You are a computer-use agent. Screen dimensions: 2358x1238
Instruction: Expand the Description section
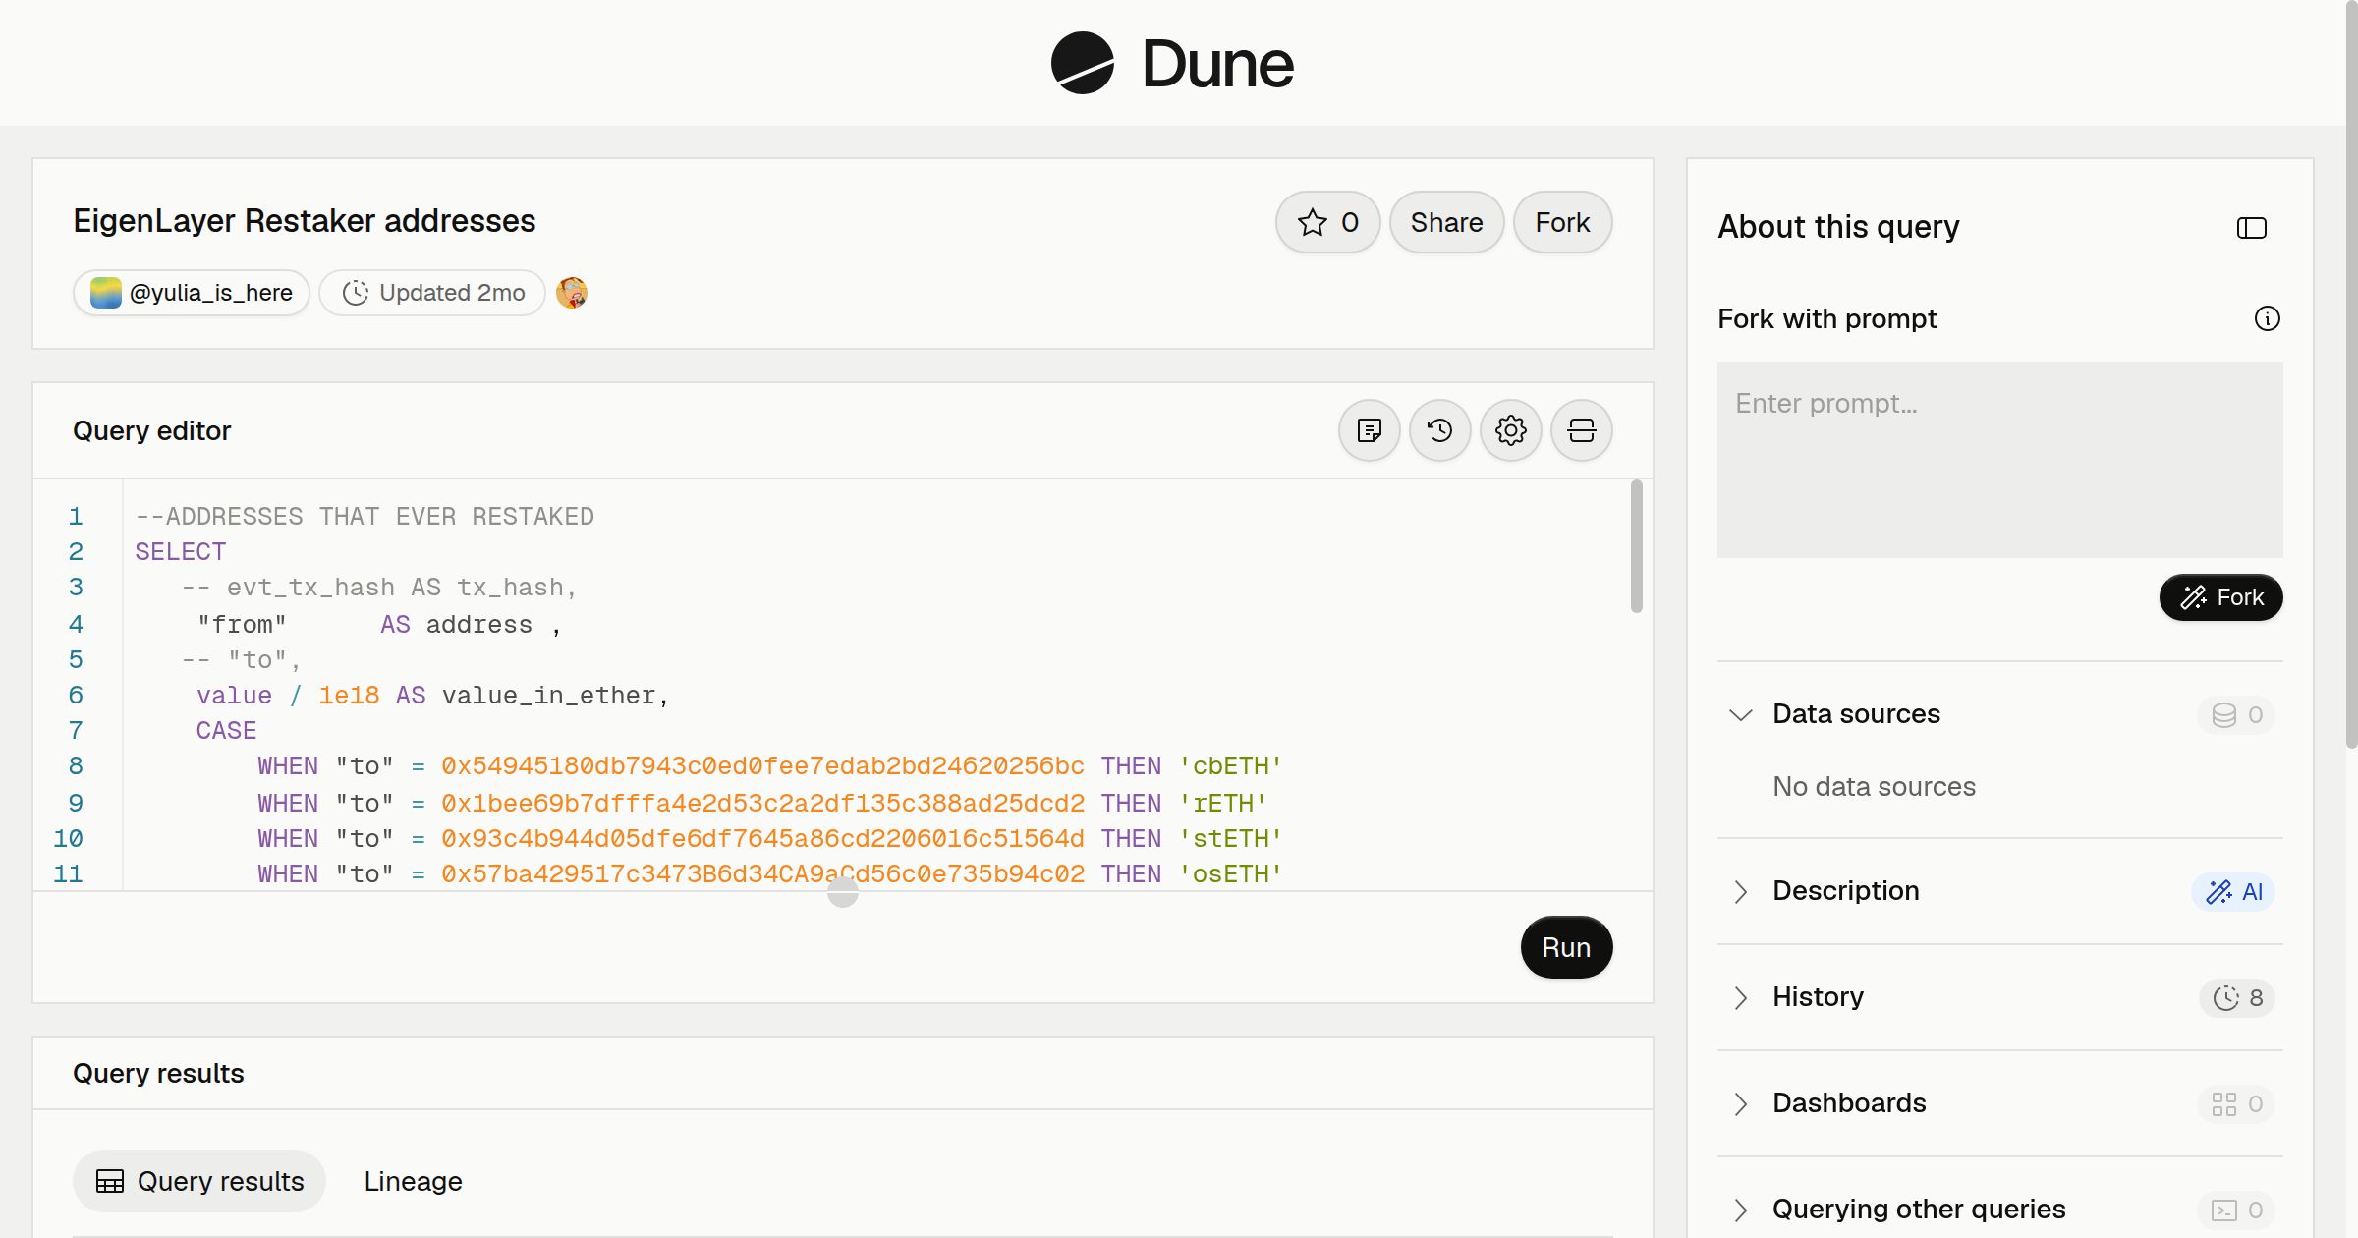(x=1740, y=891)
